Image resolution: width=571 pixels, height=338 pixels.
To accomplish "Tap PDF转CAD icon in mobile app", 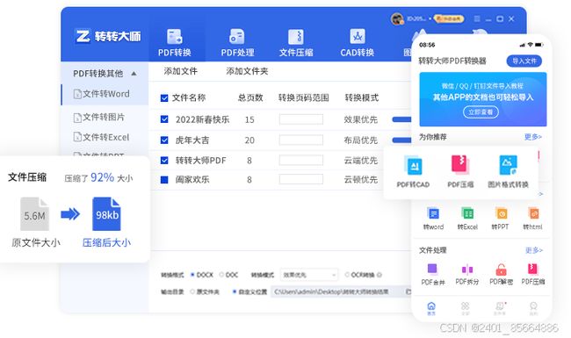I will pos(413,165).
